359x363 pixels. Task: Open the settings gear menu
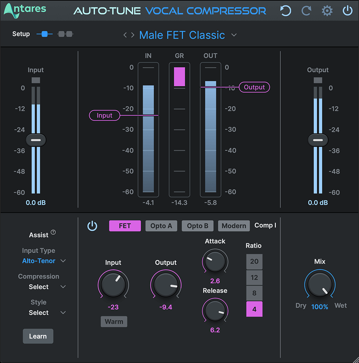click(327, 11)
